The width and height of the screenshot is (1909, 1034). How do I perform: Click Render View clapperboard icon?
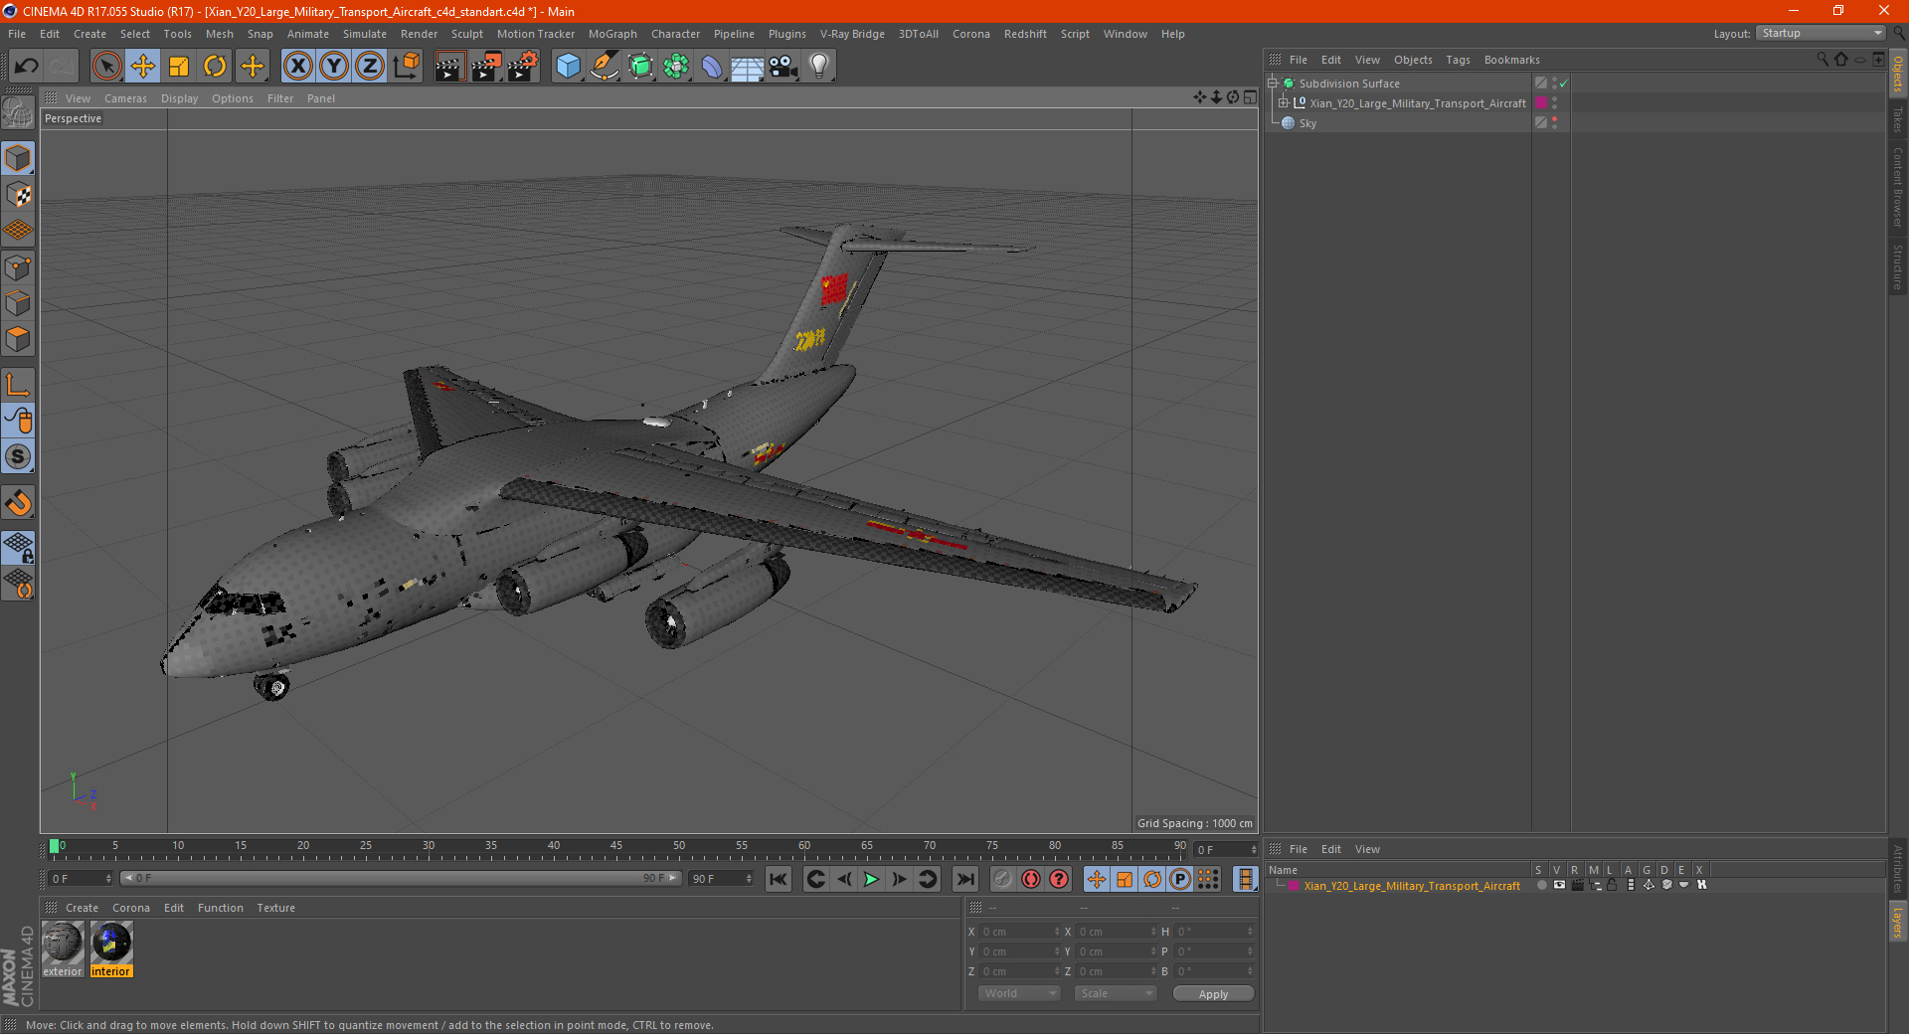[449, 67]
